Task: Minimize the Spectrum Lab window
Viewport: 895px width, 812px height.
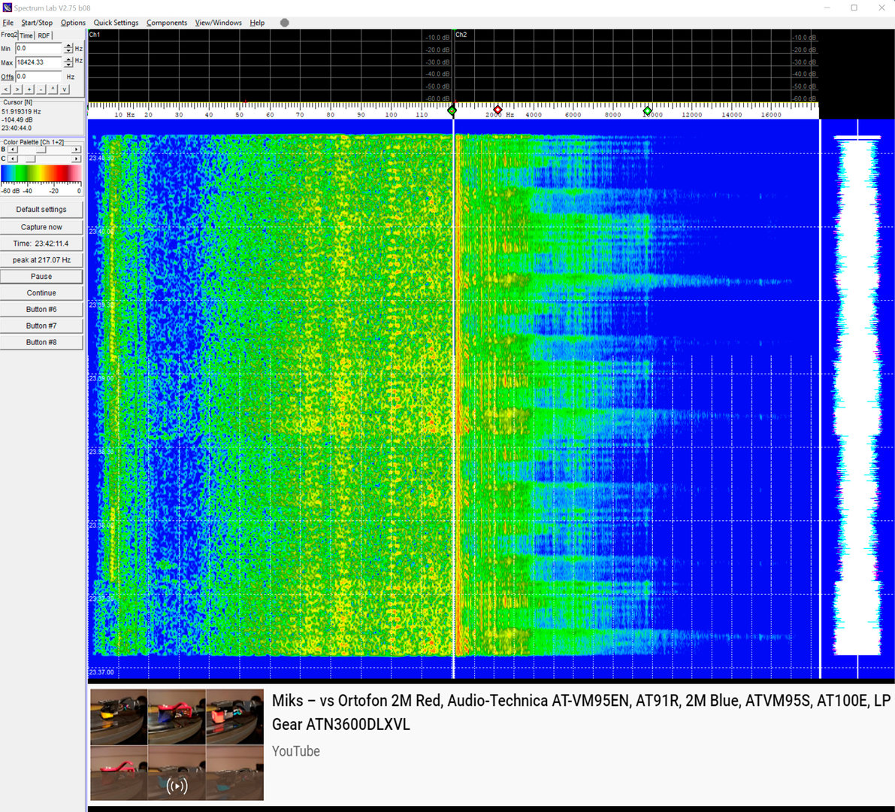Action: [827, 8]
